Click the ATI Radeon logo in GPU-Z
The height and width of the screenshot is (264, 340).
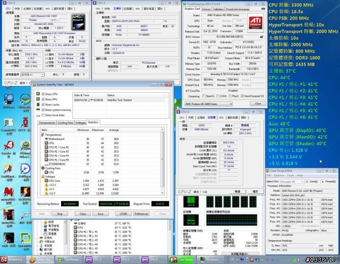click(256, 22)
